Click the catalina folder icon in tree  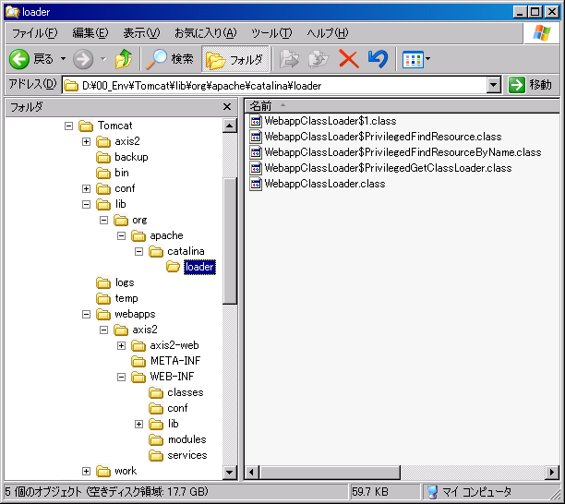[156, 251]
